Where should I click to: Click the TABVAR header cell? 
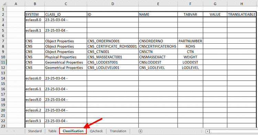(x=190, y=14)
